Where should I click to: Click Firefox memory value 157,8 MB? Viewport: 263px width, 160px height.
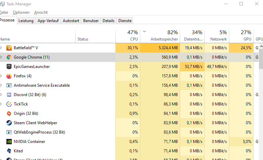(160, 76)
